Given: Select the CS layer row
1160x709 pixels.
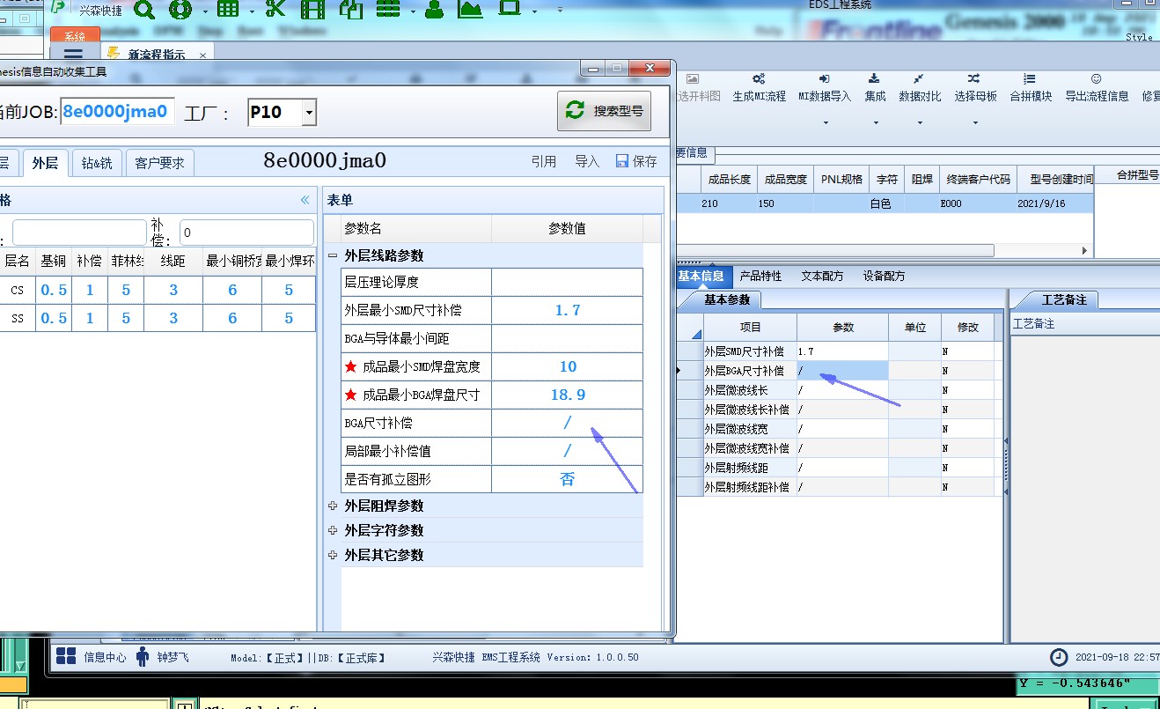Looking at the screenshot, I should click(x=157, y=290).
